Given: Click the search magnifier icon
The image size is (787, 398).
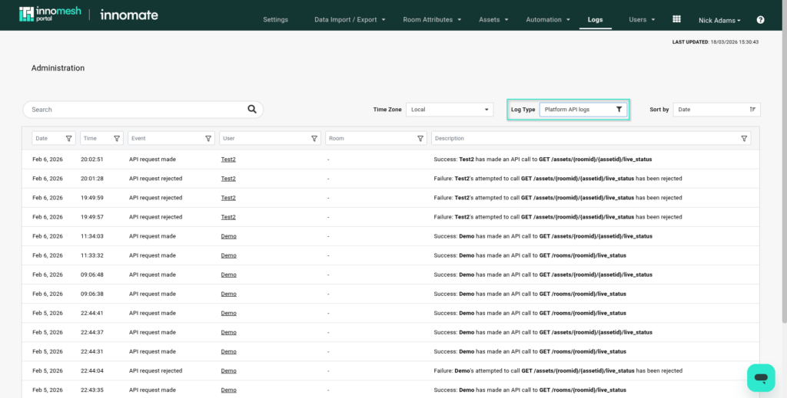Looking at the screenshot, I should (x=252, y=110).
